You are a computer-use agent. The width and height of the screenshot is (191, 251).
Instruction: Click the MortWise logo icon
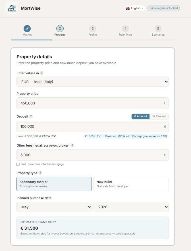click(12, 8)
